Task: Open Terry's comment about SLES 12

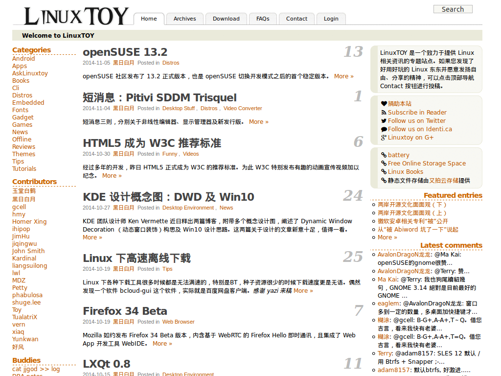Action: click(x=385, y=353)
